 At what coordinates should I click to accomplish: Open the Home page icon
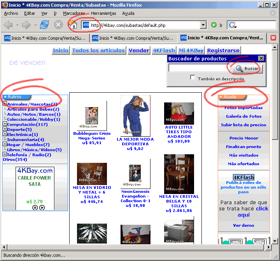(x=73, y=25)
